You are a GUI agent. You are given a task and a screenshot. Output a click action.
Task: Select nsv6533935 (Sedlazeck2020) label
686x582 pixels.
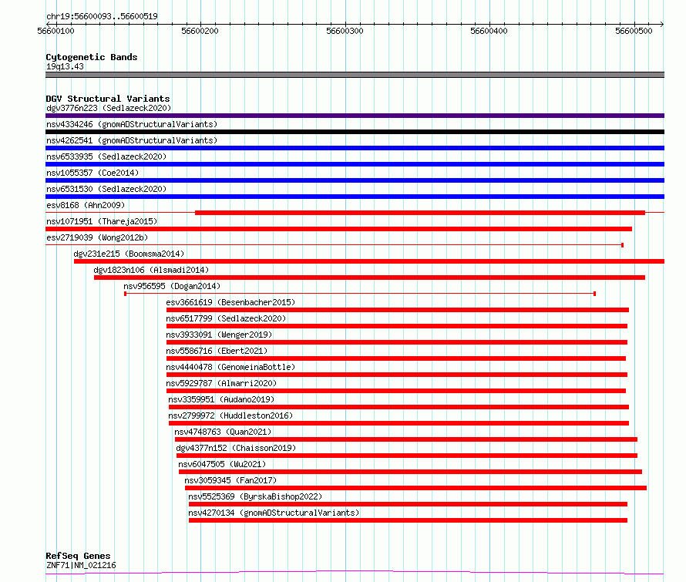pyautogui.click(x=106, y=156)
